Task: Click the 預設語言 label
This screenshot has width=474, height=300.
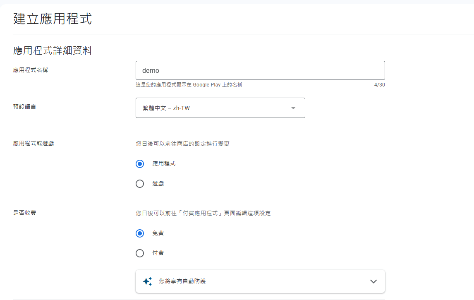Action: coord(24,107)
